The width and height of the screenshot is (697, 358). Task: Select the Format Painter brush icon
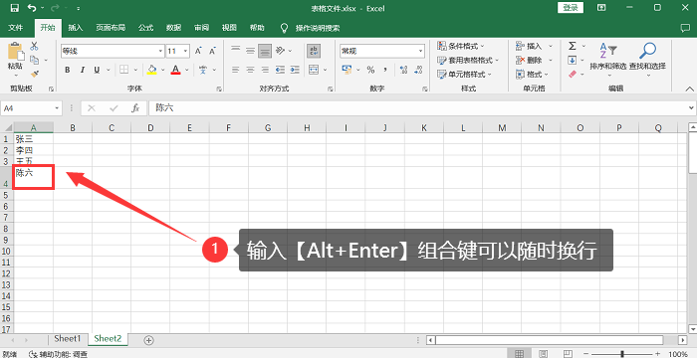35,74
